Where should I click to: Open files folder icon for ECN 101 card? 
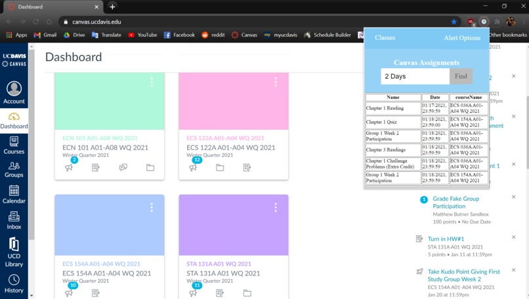click(x=150, y=168)
